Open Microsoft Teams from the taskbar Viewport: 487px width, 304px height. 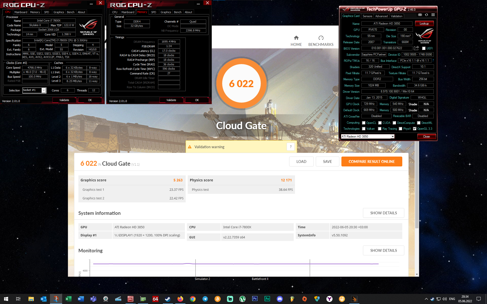click(x=93, y=299)
